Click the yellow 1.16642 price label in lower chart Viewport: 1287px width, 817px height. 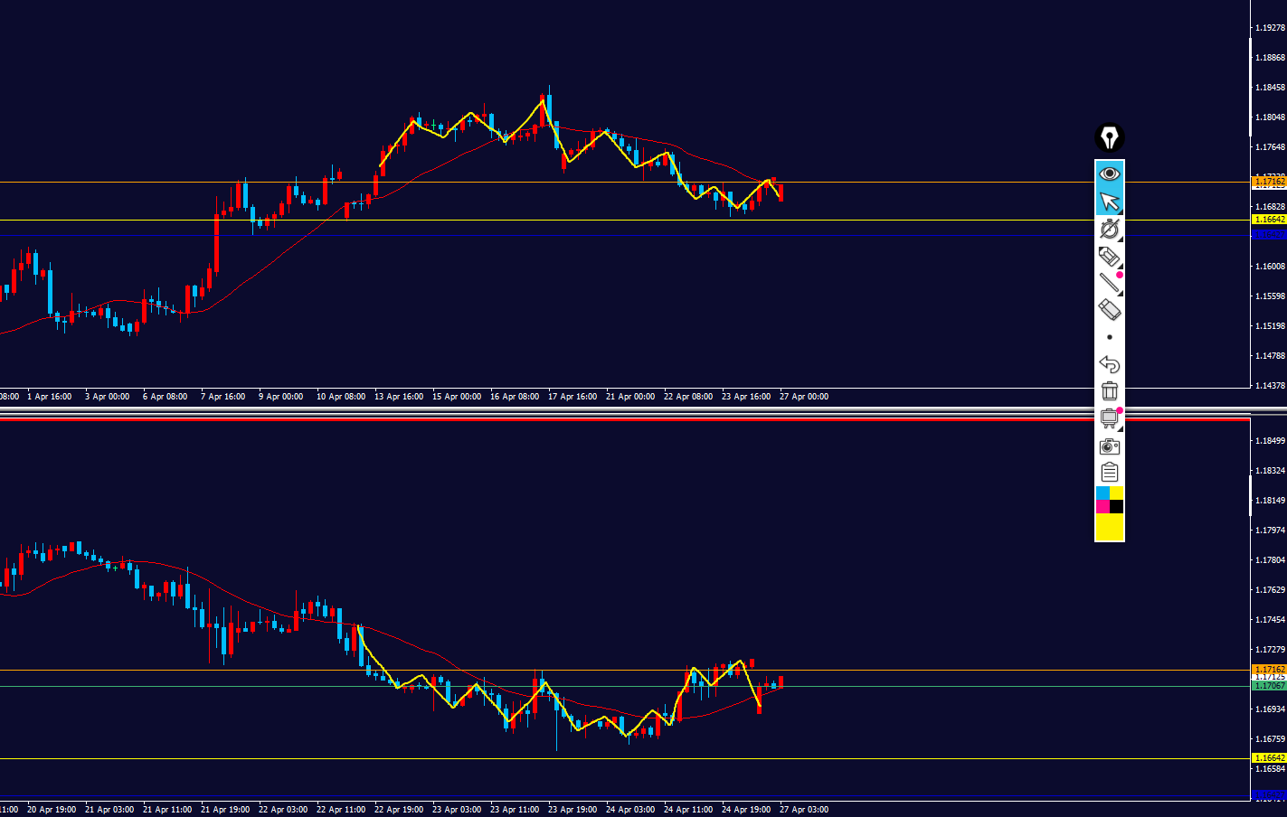pyautogui.click(x=1268, y=758)
